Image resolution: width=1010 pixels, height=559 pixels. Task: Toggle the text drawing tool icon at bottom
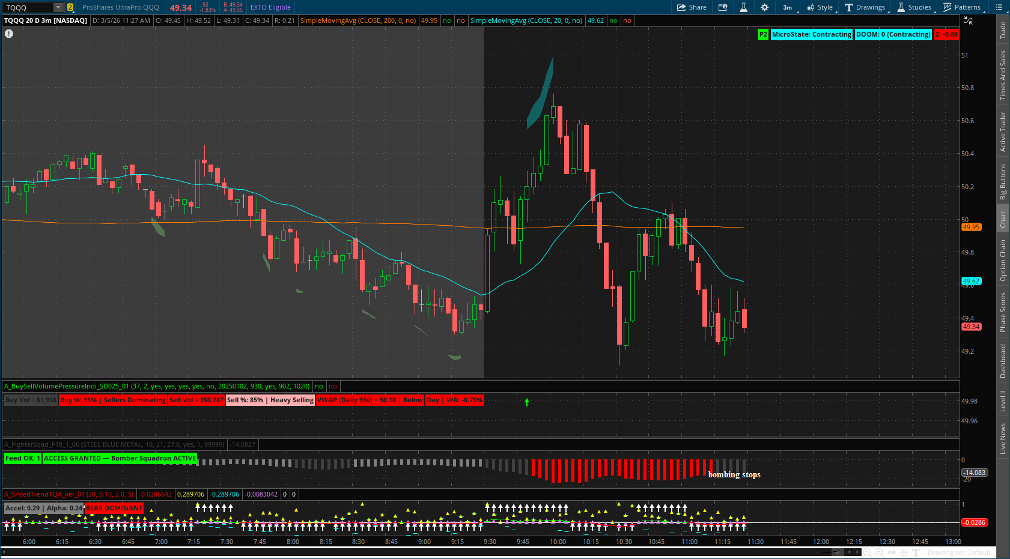pyautogui.click(x=916, y=552)
